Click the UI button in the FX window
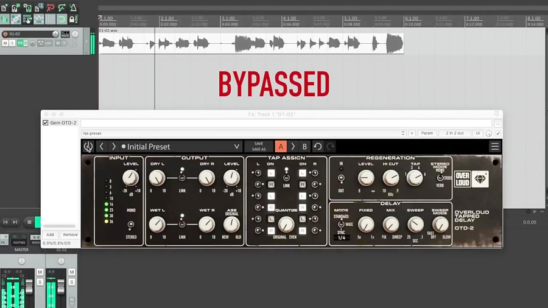 coord(478,133)
